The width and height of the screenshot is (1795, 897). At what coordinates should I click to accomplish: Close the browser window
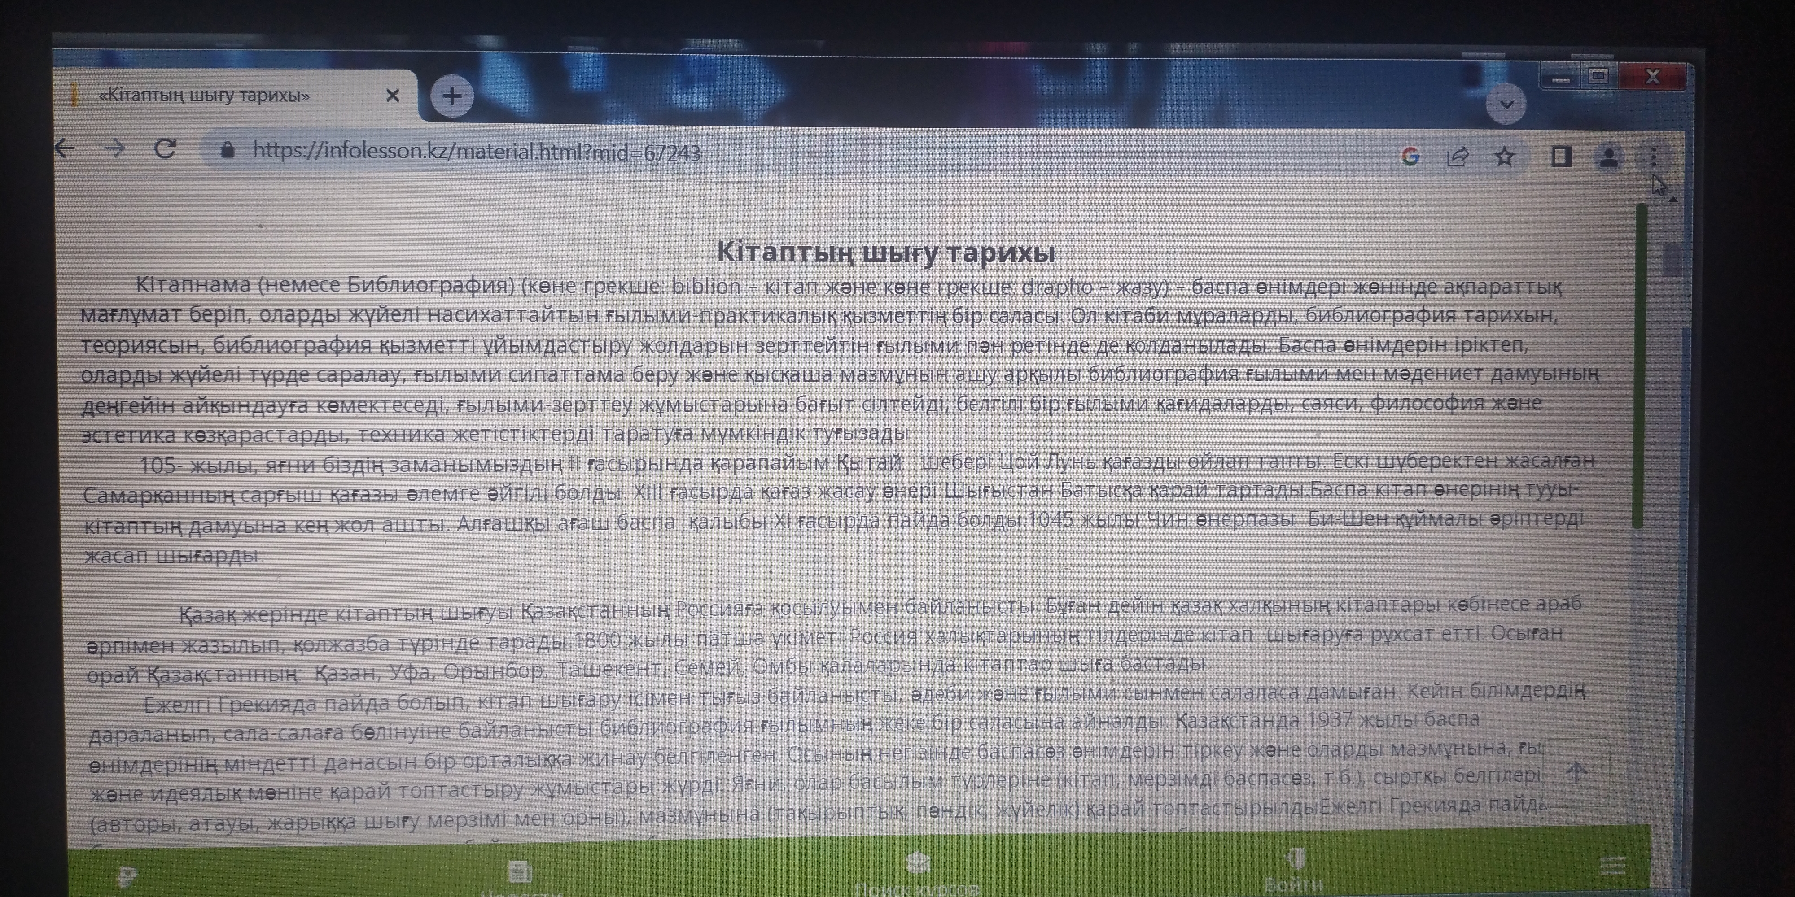(1652, 77)
